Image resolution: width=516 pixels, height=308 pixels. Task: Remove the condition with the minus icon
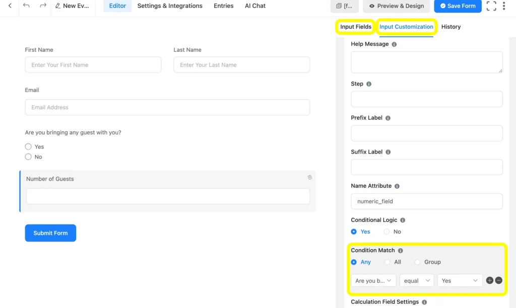tap(498, 280)
